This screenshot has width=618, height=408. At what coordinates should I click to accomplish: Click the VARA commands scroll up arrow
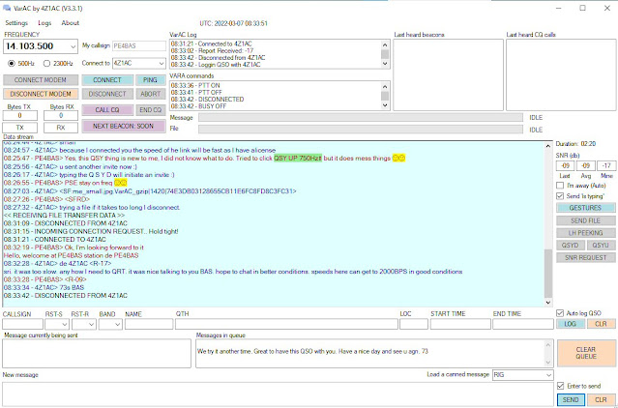385,86
